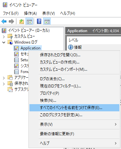Choose このログにタスクを設定(A)...

coord(74,115)
